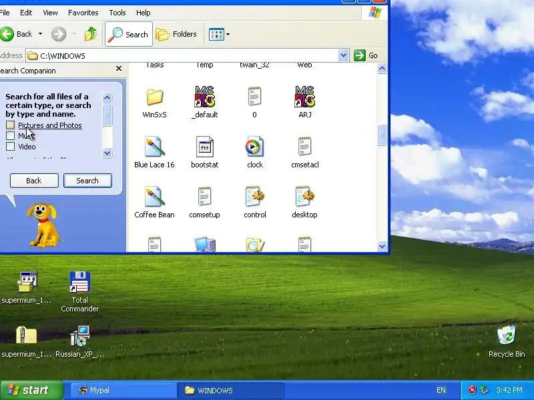Click the Start button

[32, 390]
